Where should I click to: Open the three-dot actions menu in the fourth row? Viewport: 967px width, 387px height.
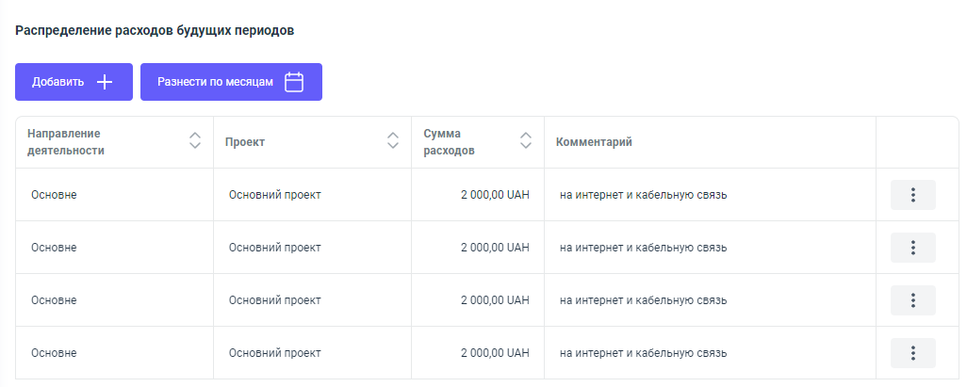(912, 353)
